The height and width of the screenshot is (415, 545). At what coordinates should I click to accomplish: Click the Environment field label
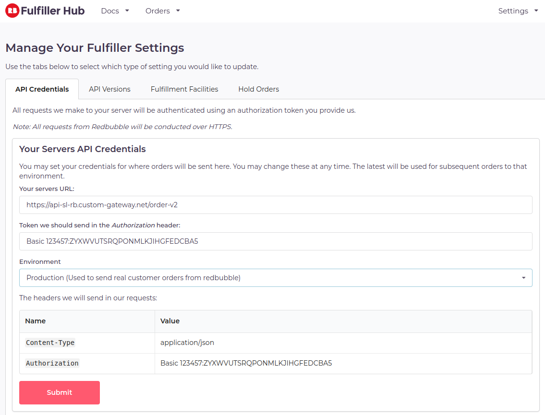40,262
